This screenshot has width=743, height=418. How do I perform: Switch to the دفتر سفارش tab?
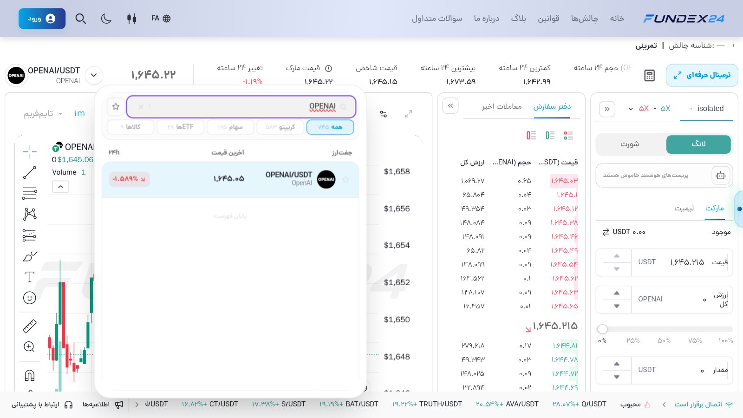coord(552,107)
